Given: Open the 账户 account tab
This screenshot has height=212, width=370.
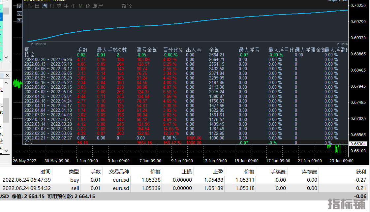Looking at the screenshot, I should [98, 6].
